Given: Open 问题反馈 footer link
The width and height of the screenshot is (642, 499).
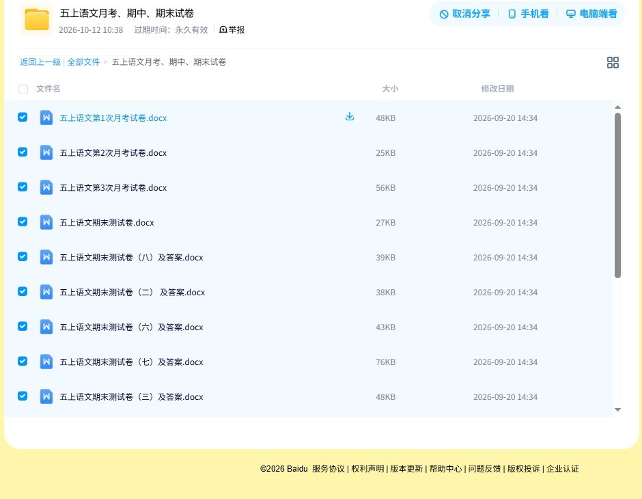Looking at the screenshot, I should click(484, 469).
